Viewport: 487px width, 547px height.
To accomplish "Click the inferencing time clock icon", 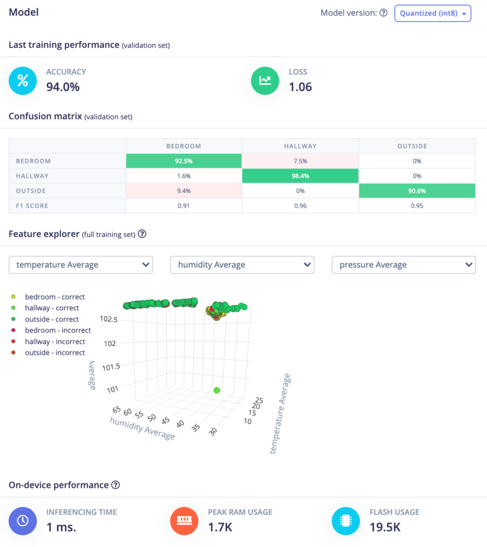I will [22, 521].
